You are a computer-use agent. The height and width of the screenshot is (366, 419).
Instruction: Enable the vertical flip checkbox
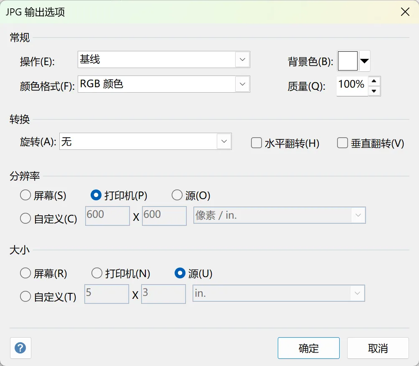pos(343,143)
